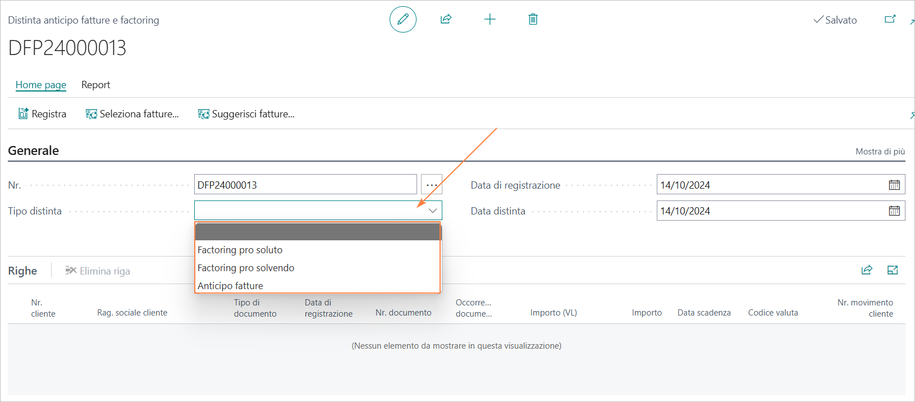915x402 pixels.
Task: Switch to the Report tab
Action: pyautogui.click(x=96, y=85)
